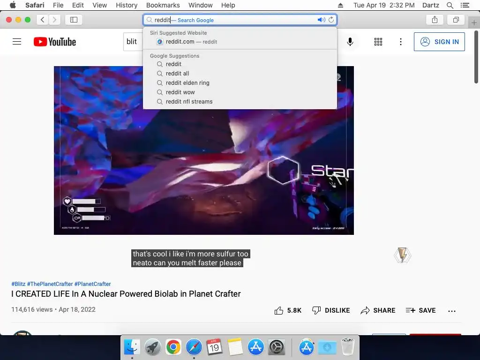Toggle the Safari sidebar
Viewport: 480px width, 360px height.
74,20
